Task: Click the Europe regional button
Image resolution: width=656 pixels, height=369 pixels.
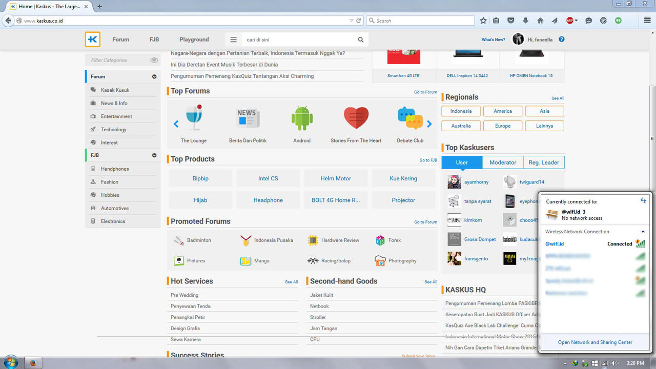Action: 503,126
